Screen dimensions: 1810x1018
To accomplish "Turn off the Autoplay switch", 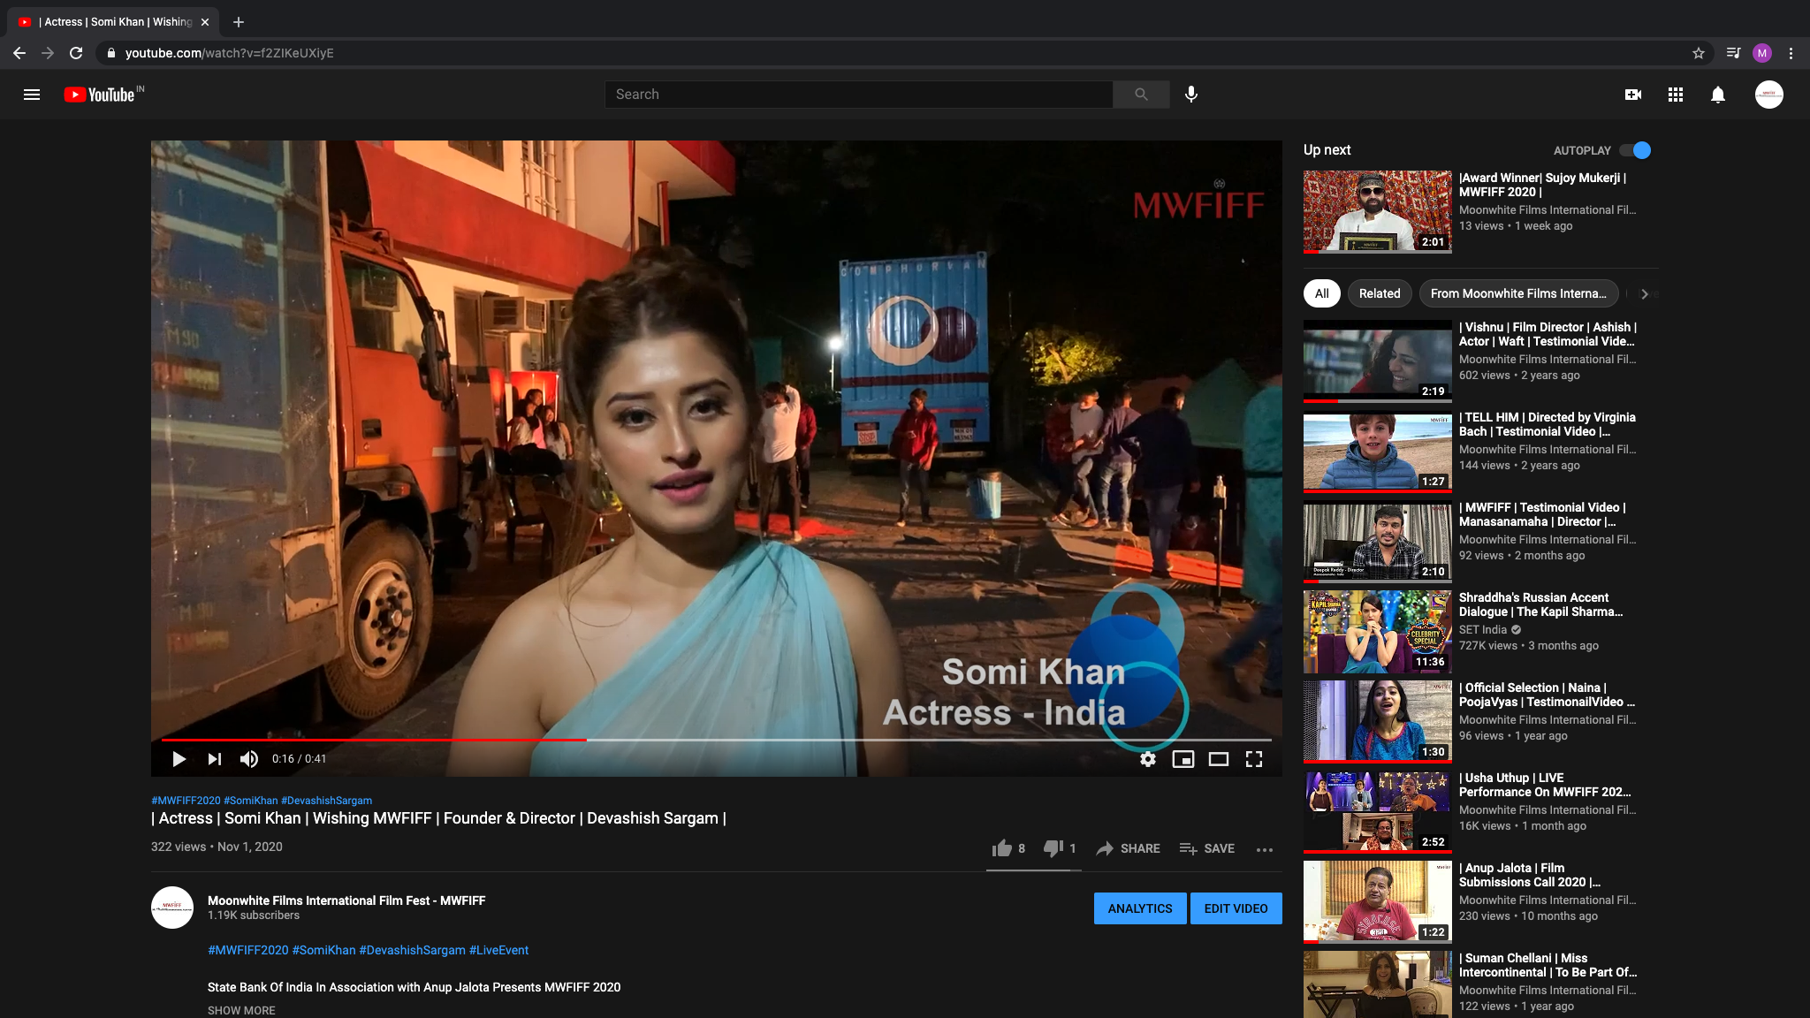I will pyautogui.click(x=1636, y=150).
